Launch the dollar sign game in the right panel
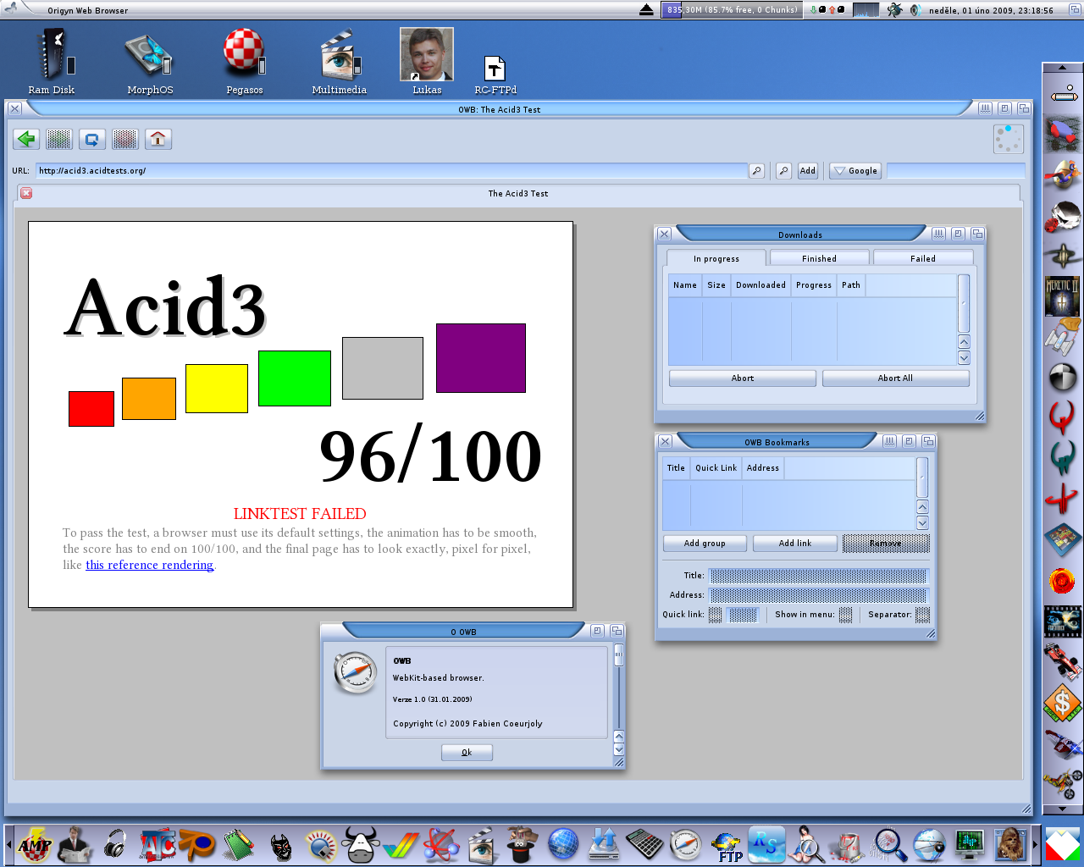Image resolution: width=1084 pixels, height=867 pixels. (x=1063, y=703)
